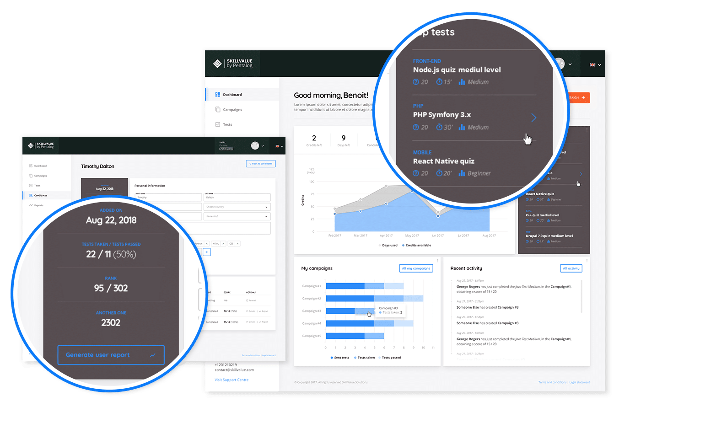Image resolution: width=716 pixels, height=423 pixels.
Task: Open the Recent activity three-dot menu
Action: [587, 261]
